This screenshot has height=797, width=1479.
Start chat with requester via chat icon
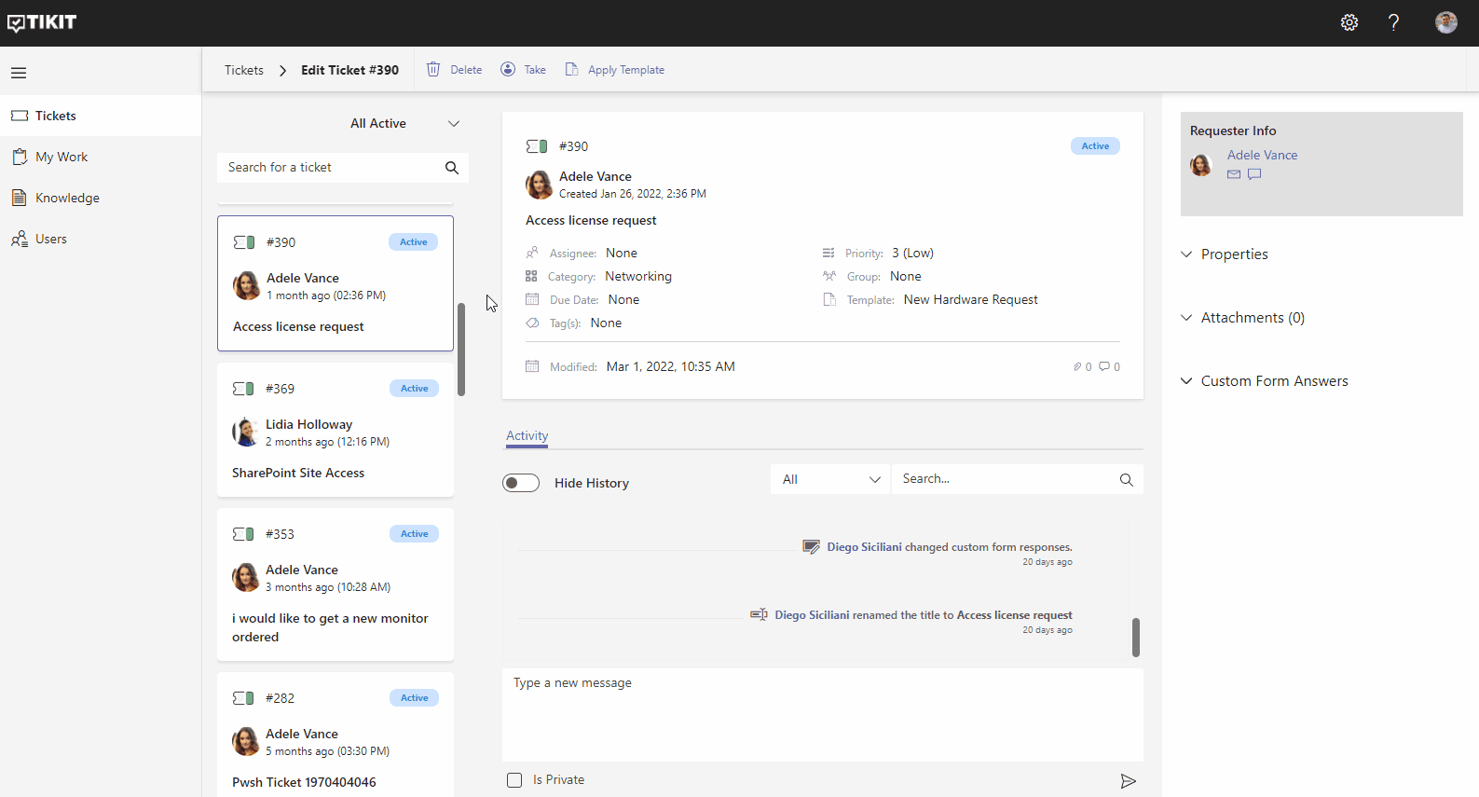pyautogui.click(x=1254, y=174)
